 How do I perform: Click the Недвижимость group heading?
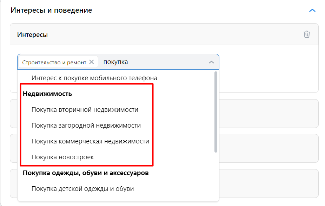[x=47, y=94]
